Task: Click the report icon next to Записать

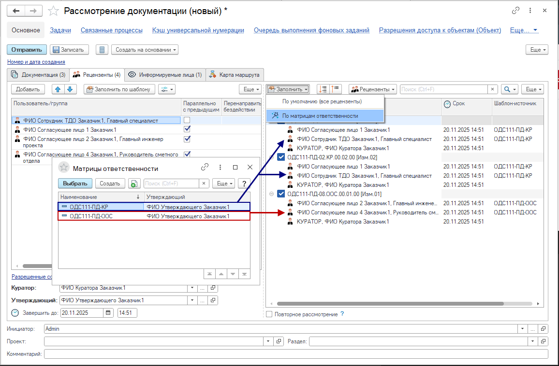Action: click(102, 50)
